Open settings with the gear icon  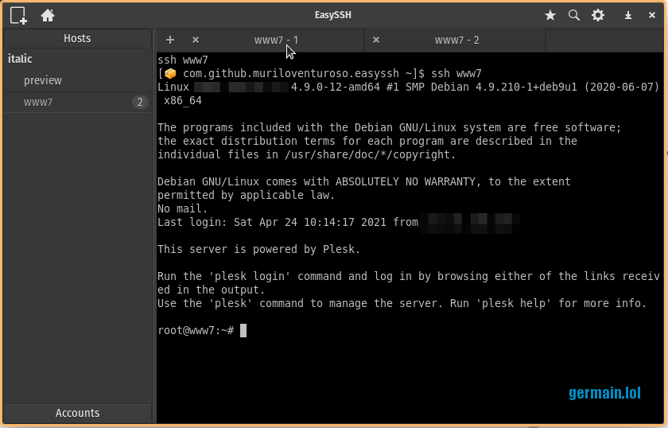tap(598, 15)
